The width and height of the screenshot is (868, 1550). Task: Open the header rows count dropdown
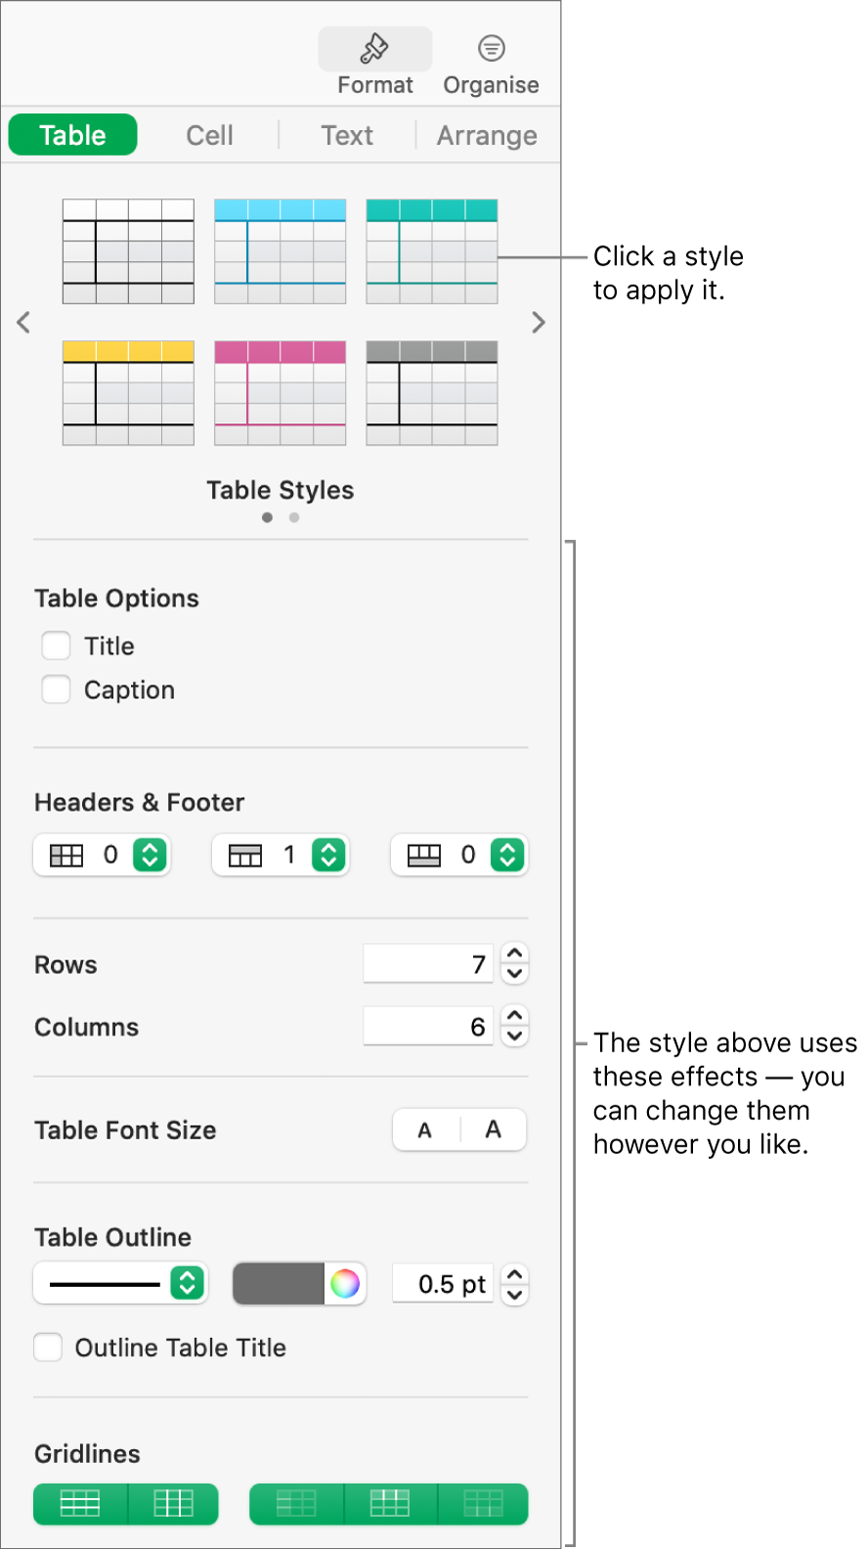328,855
